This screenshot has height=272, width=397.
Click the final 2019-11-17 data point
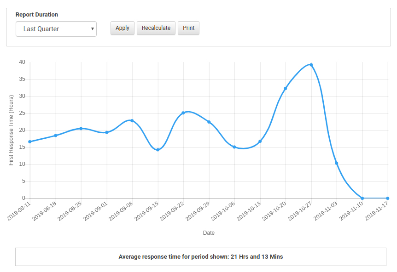point(388,198)
